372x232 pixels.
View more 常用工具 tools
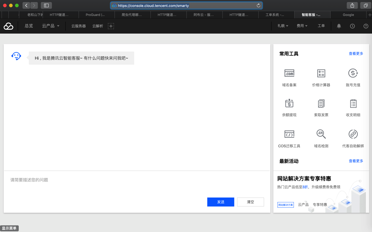(x=356, y=54)
